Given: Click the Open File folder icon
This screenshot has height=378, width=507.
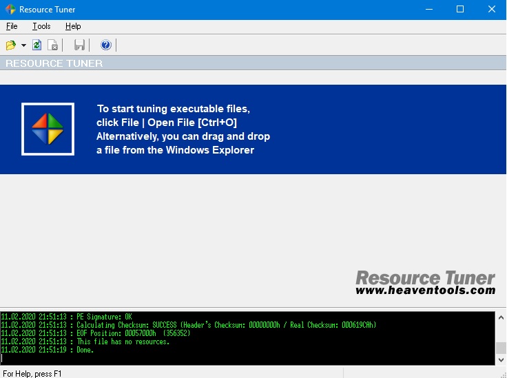Looking at the screenshot, I should tap(10, 45).
